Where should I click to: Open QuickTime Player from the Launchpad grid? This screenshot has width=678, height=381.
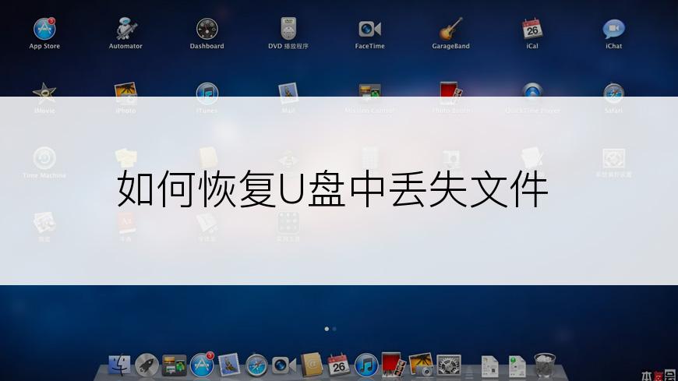click(532, 93)
